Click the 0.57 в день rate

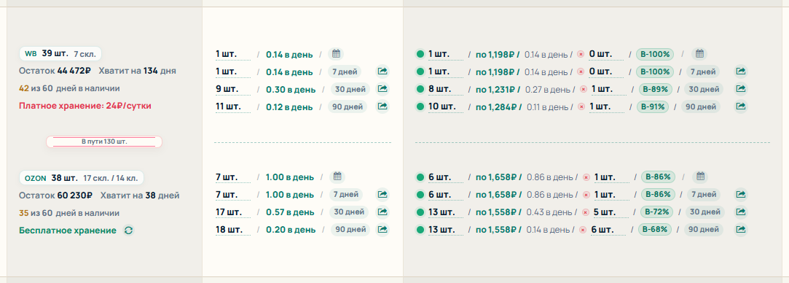(291, 212)
